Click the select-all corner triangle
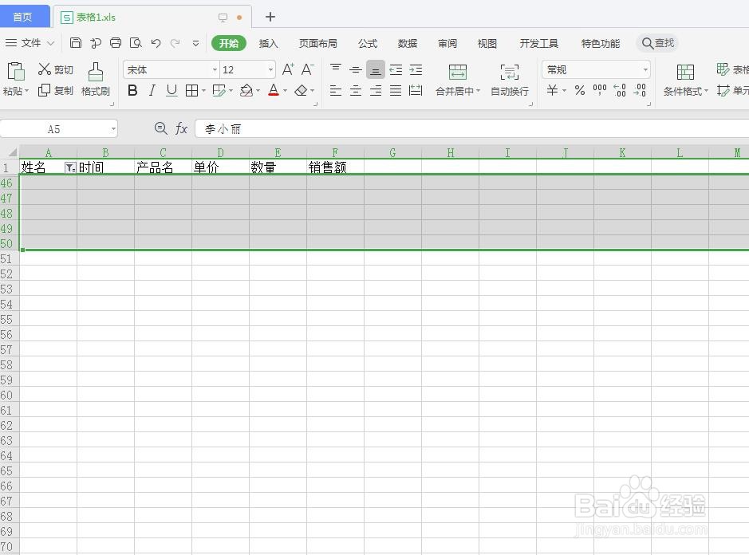 pos(12,152)
